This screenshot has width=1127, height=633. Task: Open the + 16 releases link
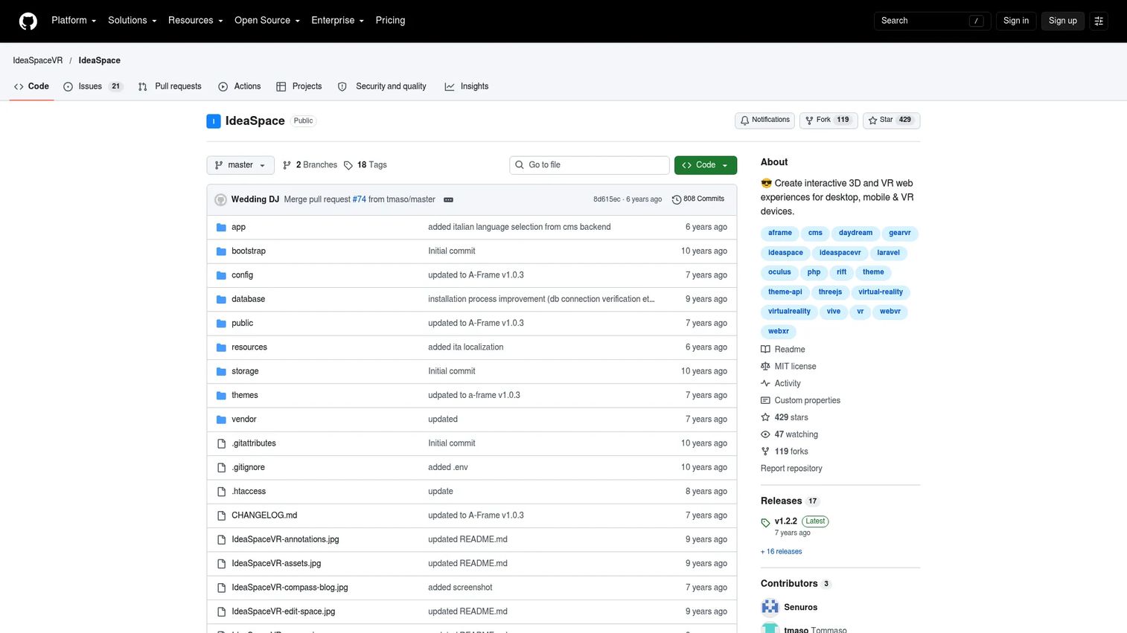point(781,552)
